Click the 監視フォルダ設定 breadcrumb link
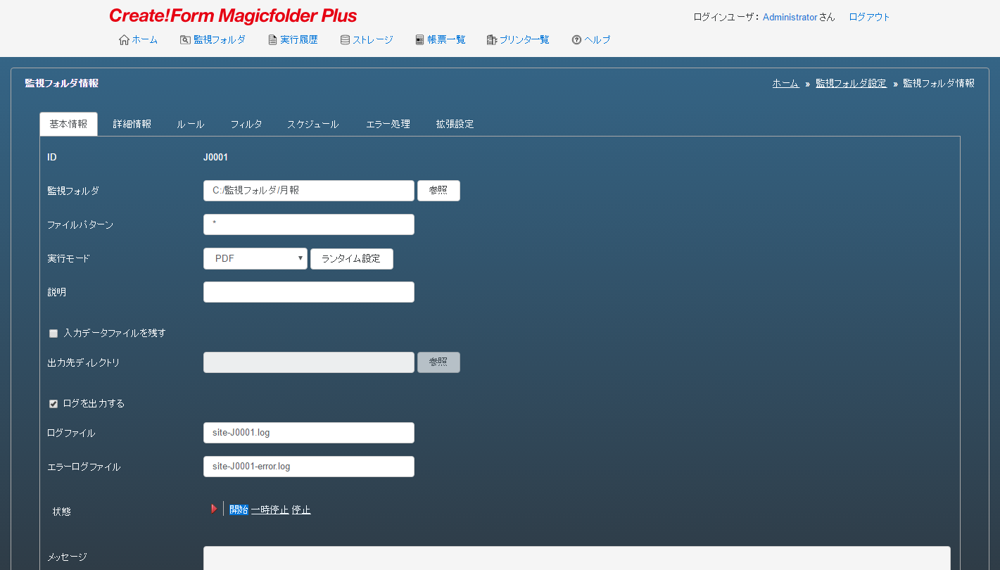Image resolution: width=1000 pixels, height=570 pixels. coord(851,83)
